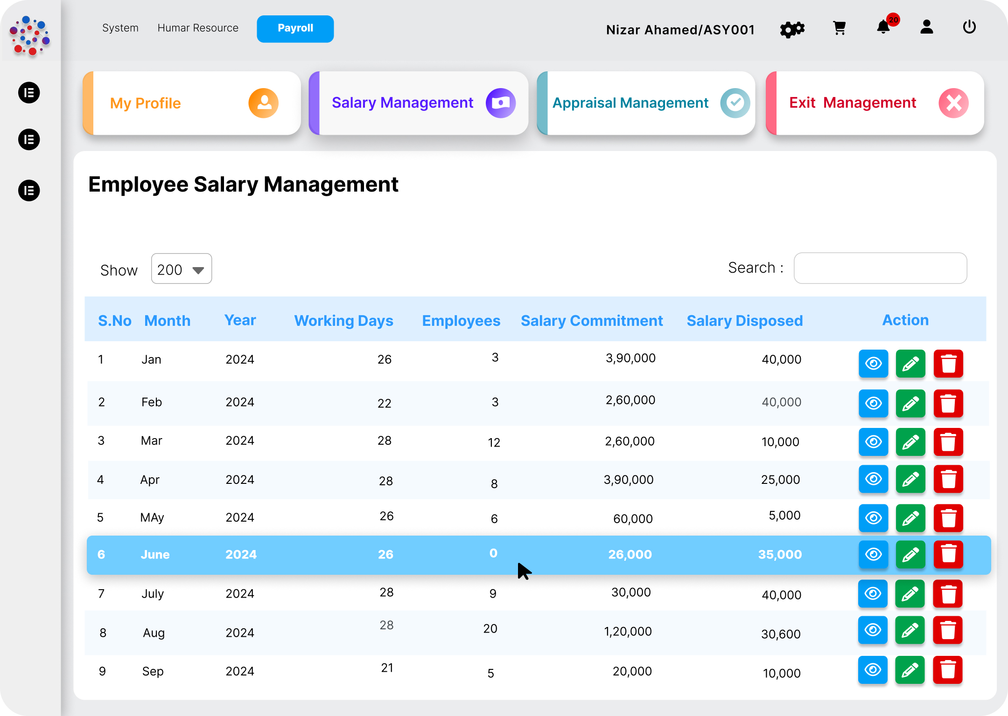Open the user profile icon

(926, 28)
